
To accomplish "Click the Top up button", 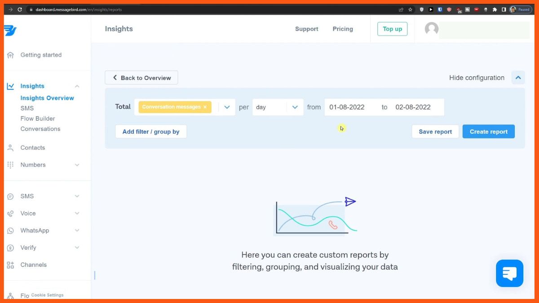I will (392, 29).
